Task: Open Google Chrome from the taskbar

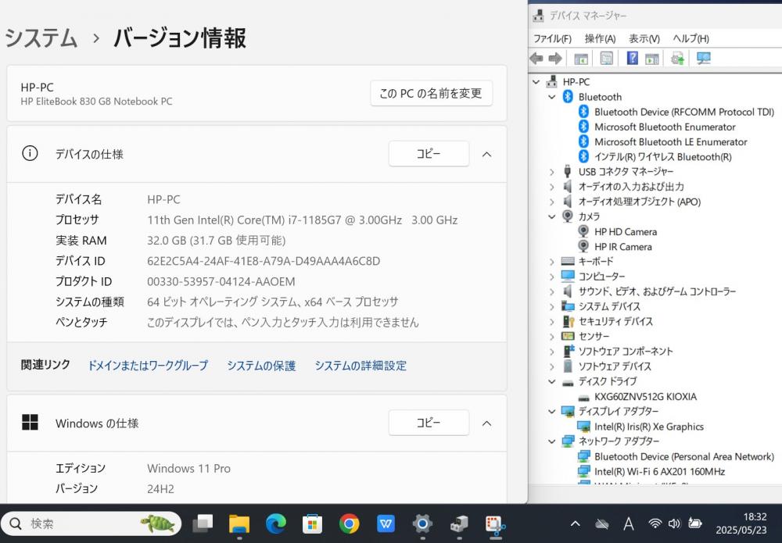Action: click(x=349, y=524)
